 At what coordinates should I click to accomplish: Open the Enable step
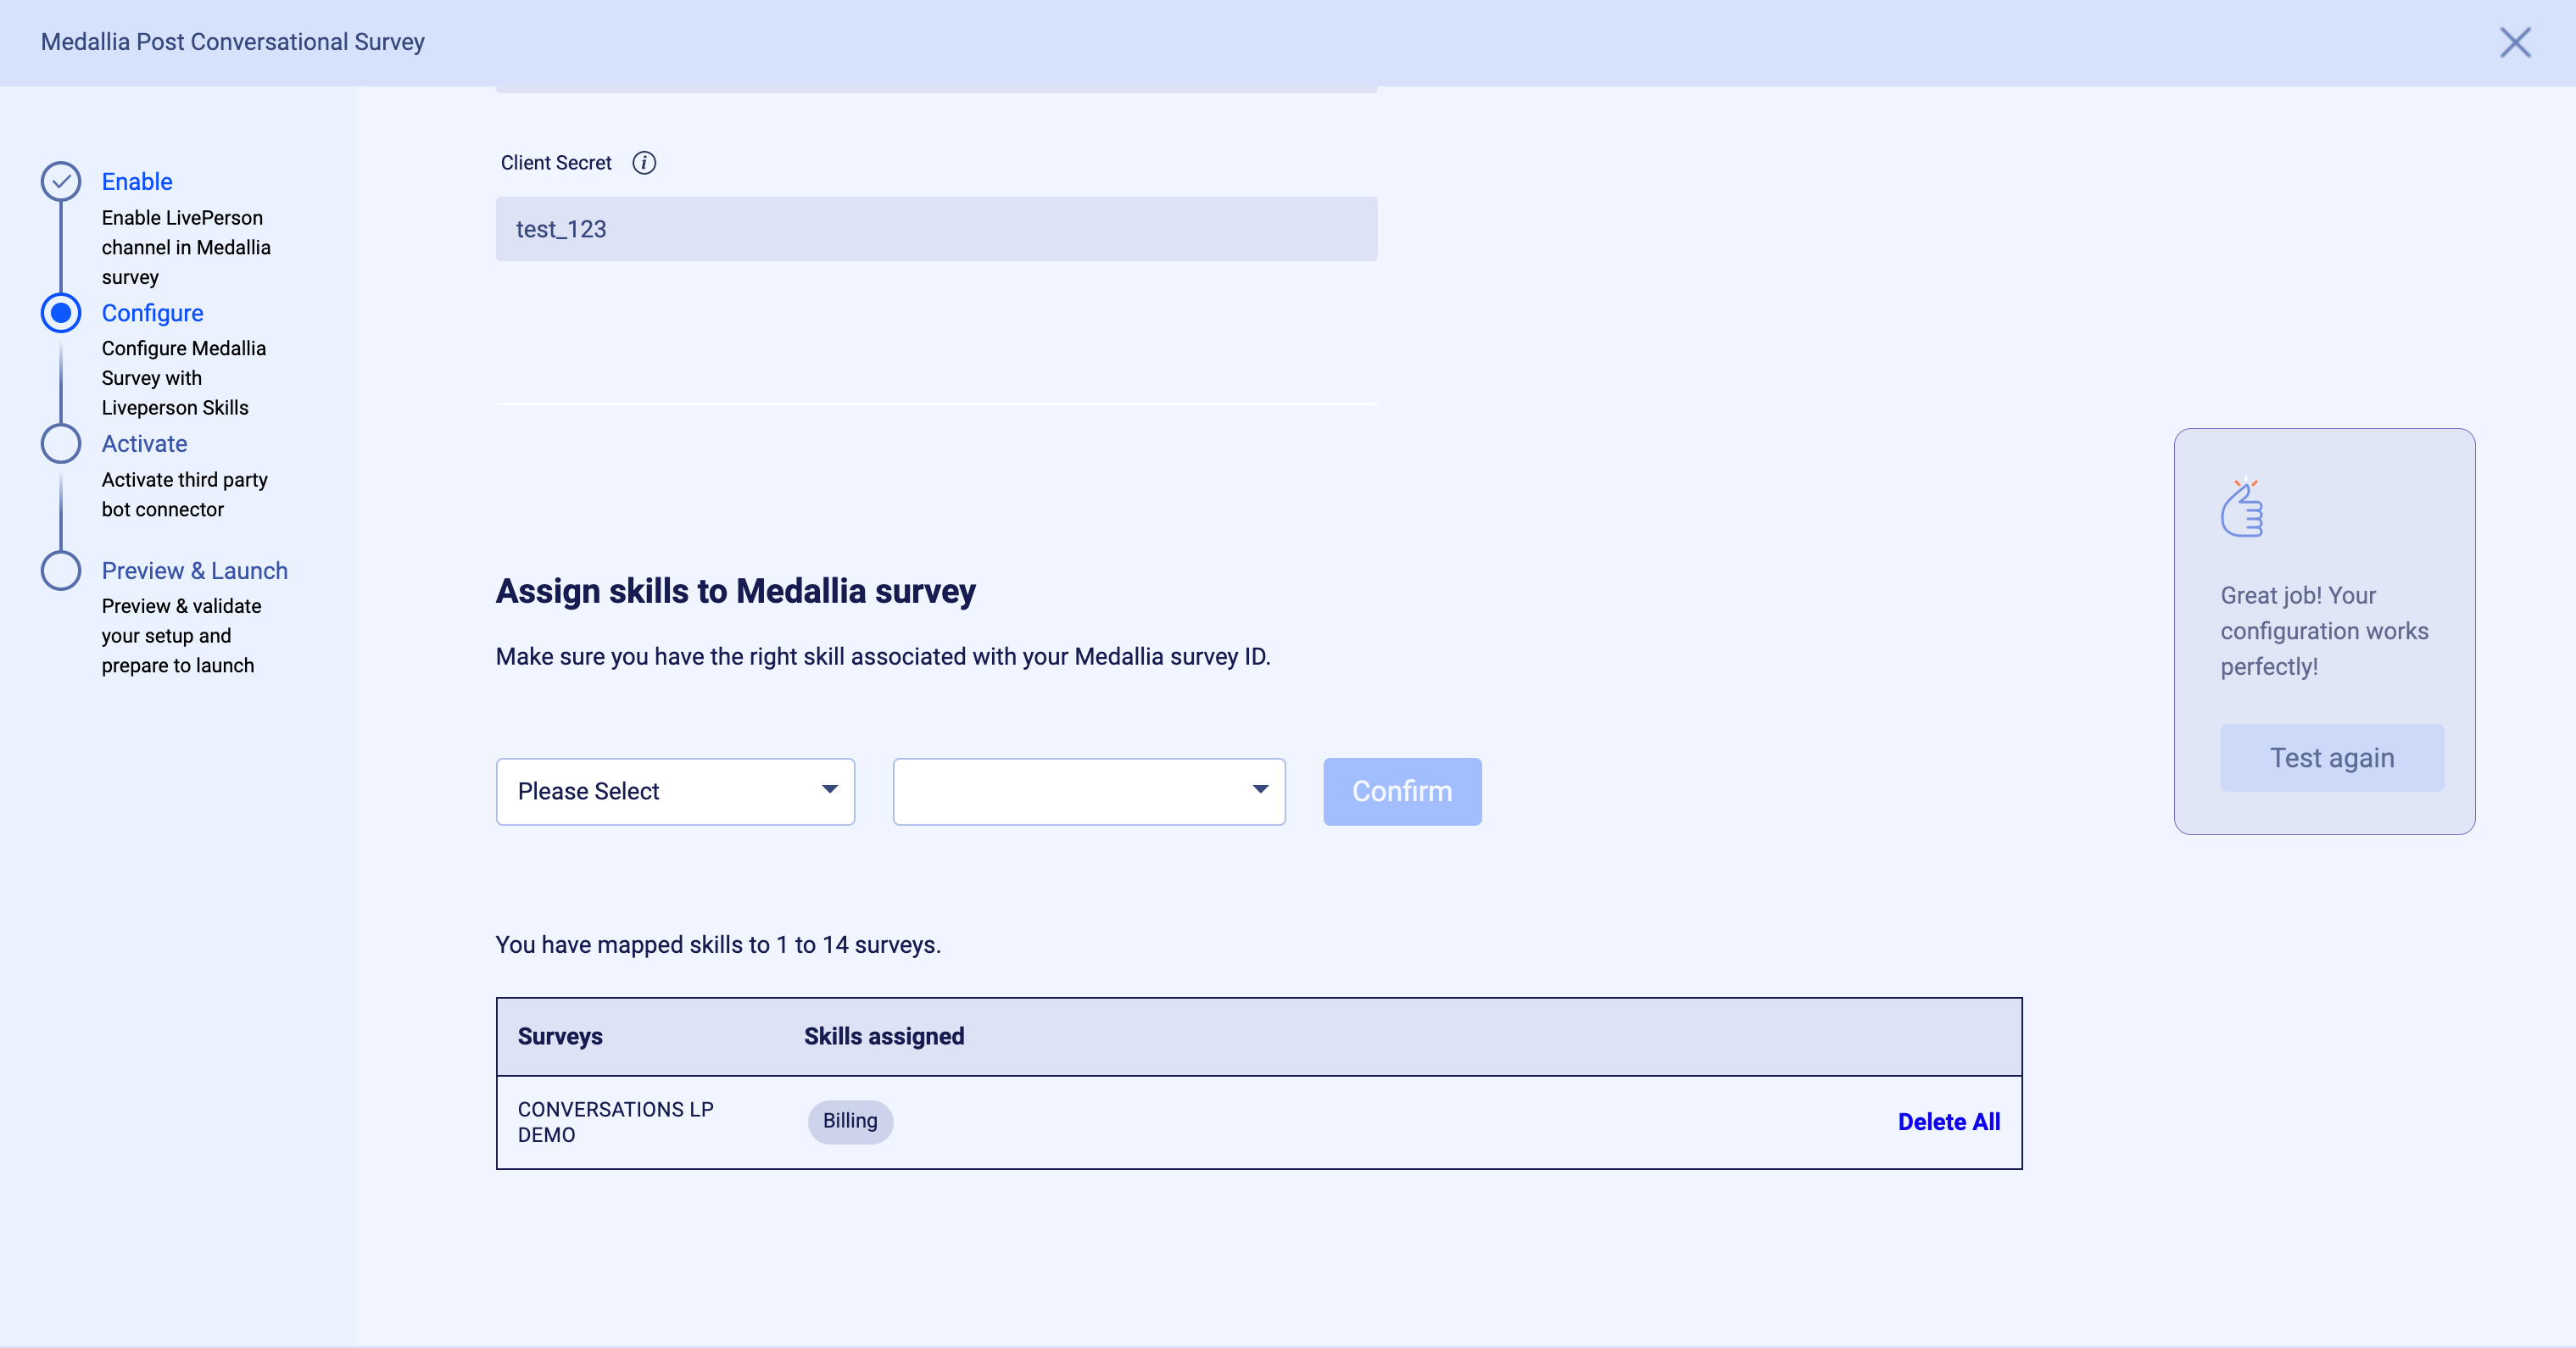(x=137, y=182)
